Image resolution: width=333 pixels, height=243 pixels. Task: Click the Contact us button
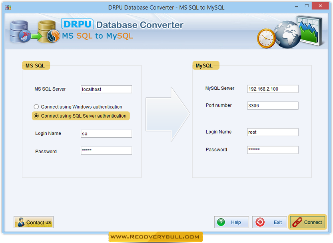click(34, 222)
